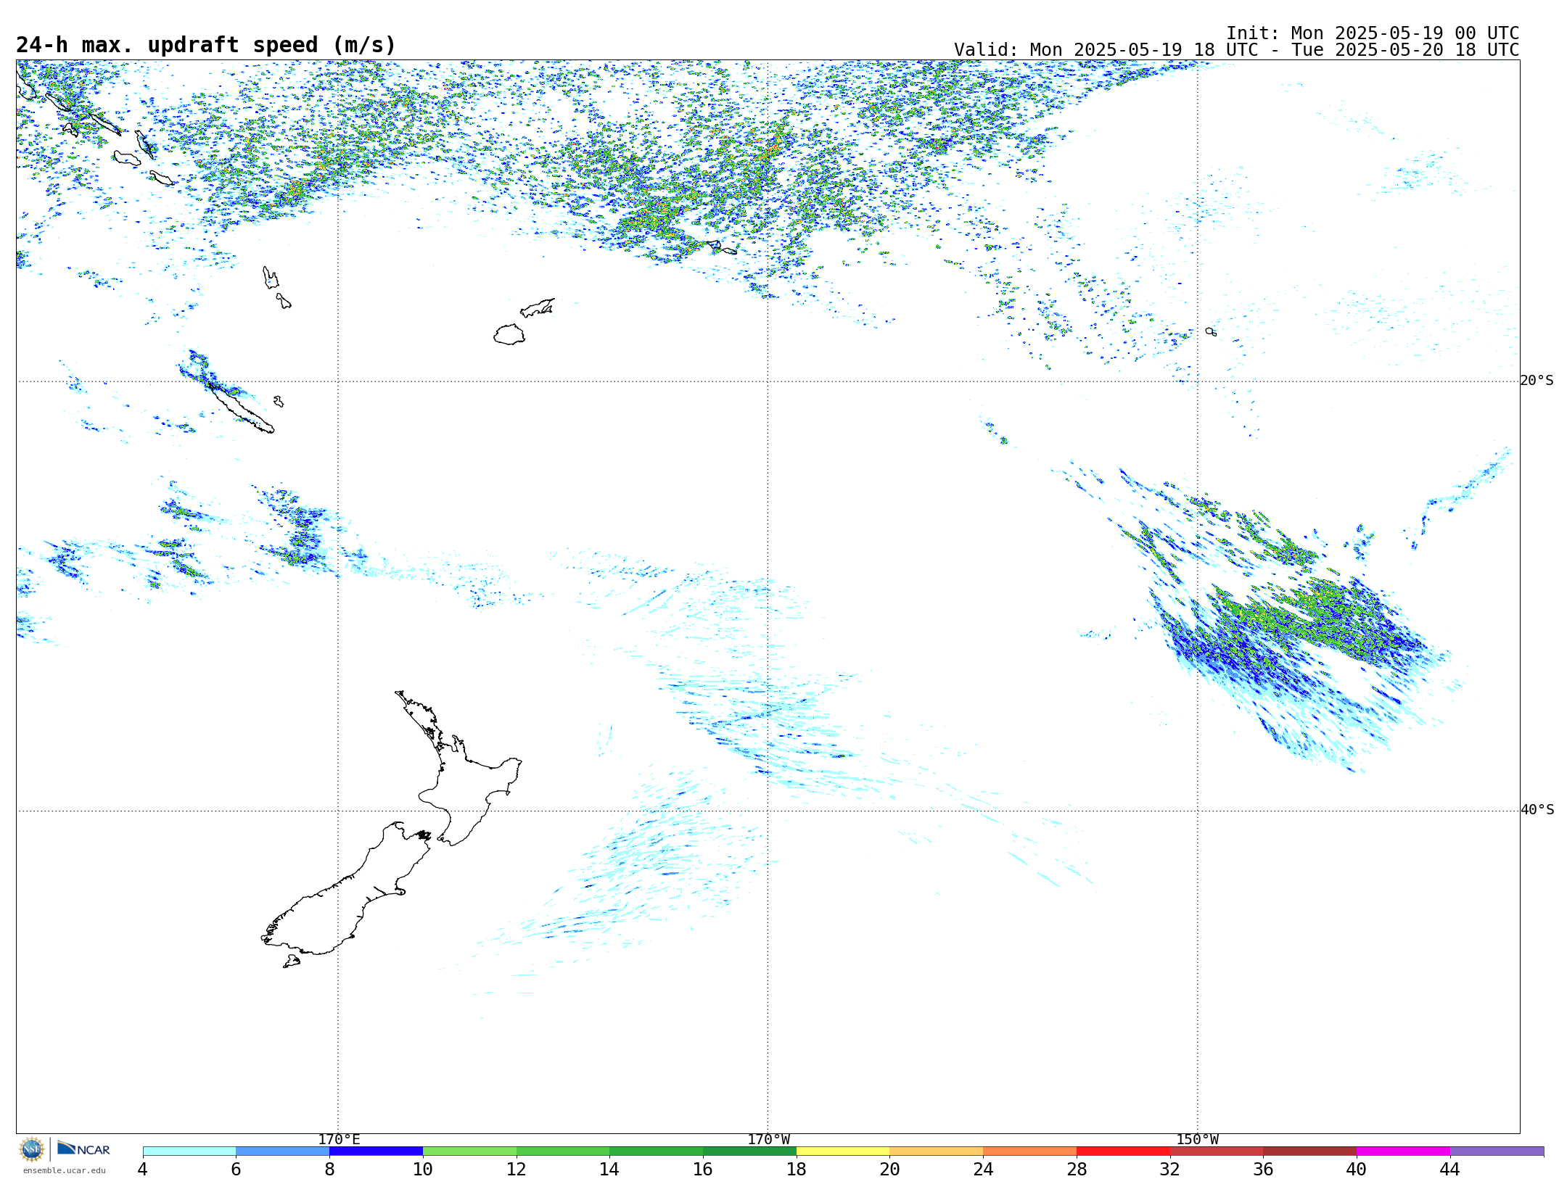The image size is (1567, 1179).
Task: Click the 170°W longitude label
Action: (x=768, y=1139)
